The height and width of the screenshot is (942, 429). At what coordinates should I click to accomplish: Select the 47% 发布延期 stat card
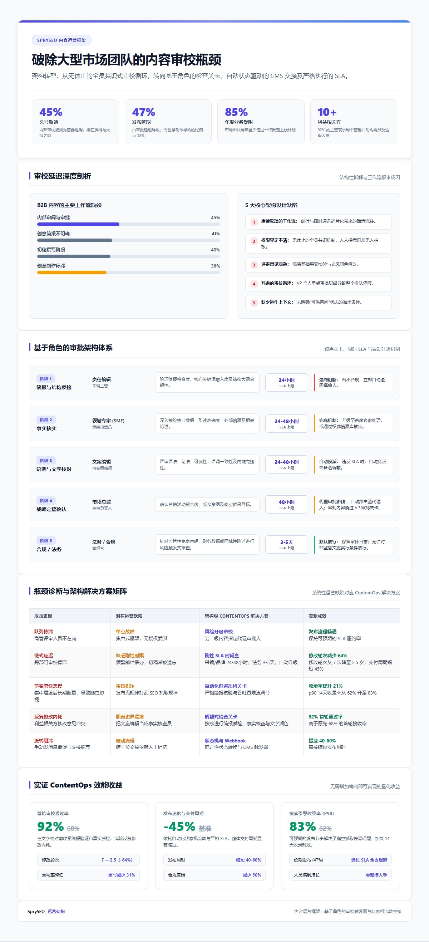click(168, 122)
